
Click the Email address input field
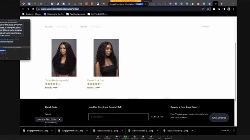point(118,117)
